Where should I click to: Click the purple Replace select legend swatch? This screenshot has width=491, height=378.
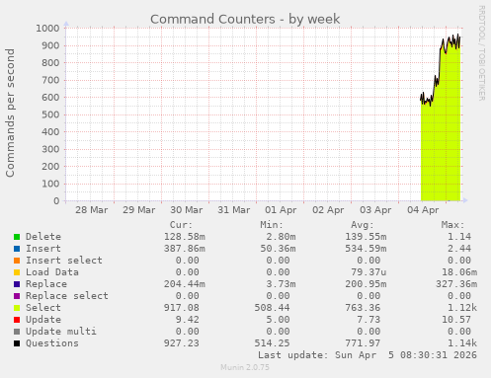click(17, 296)
